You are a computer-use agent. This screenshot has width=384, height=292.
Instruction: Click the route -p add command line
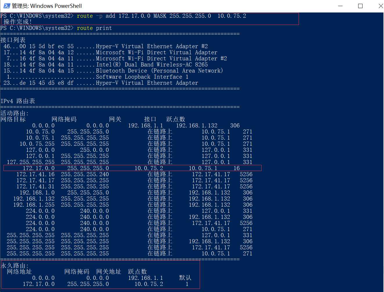123,16
